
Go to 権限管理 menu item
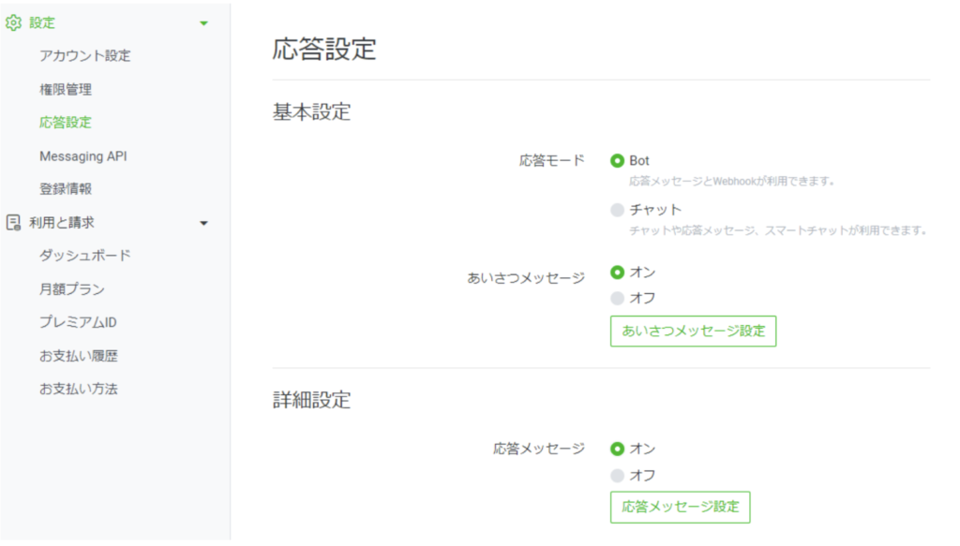coord(66,90)
